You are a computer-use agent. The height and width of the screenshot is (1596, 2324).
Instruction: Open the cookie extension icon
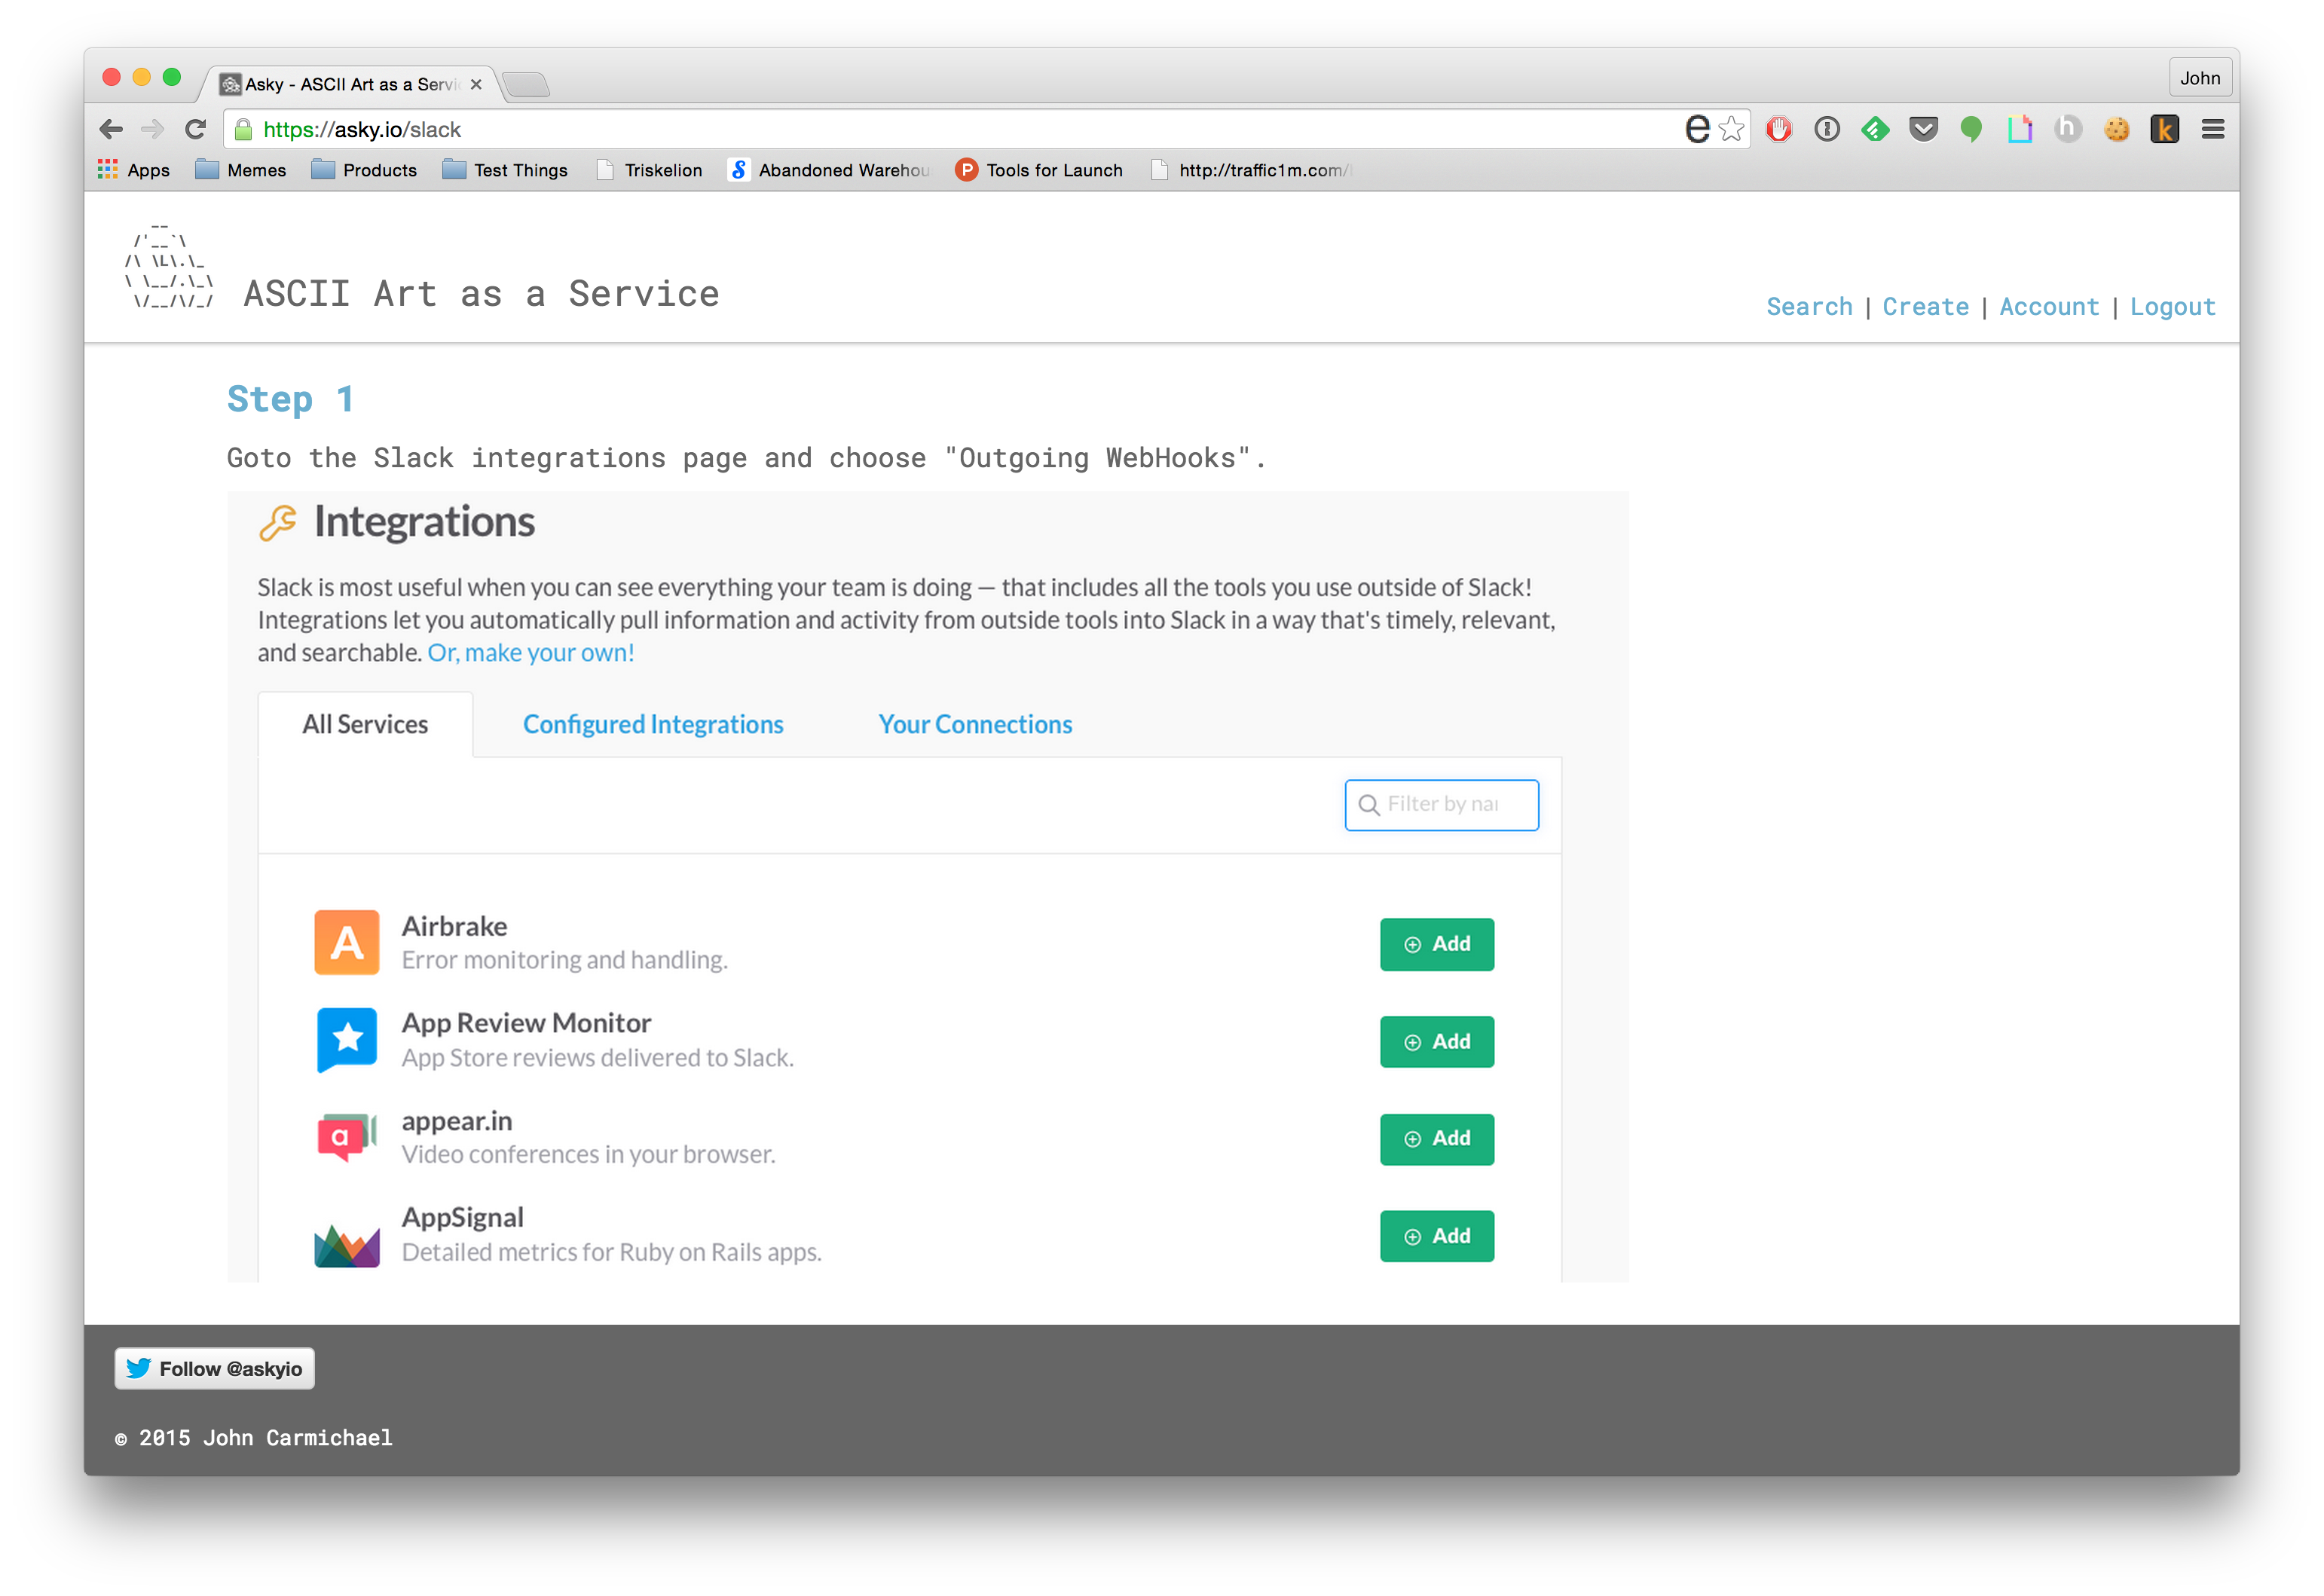(2116, 129)
